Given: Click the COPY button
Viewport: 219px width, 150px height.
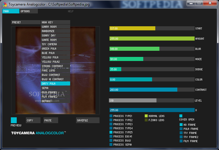Looking at the screenshot, I should (33, 120).
